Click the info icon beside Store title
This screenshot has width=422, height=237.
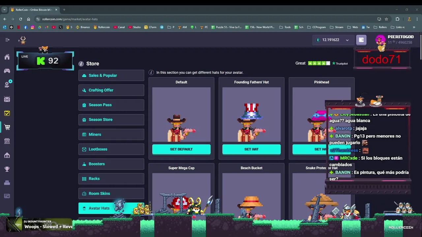pyautogui.click(x=81, y=64)
